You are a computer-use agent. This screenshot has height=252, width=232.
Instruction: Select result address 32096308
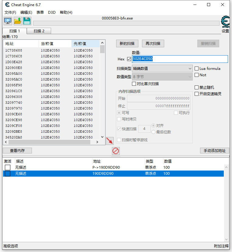[x=14, y=97]
